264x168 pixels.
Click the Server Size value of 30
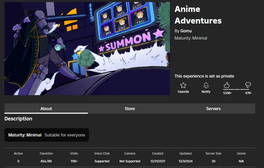213,161
